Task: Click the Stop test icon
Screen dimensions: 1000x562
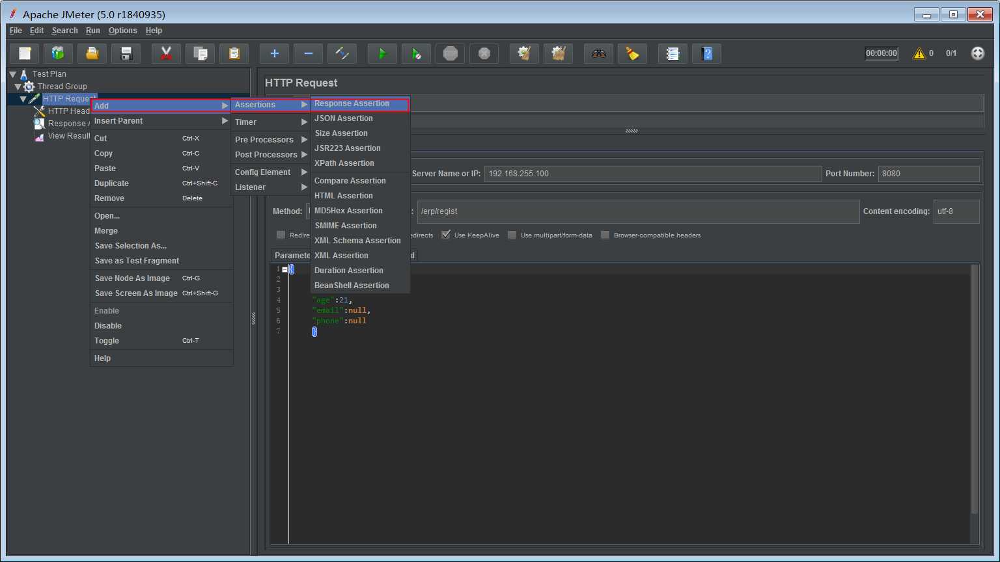Action: 451,53
